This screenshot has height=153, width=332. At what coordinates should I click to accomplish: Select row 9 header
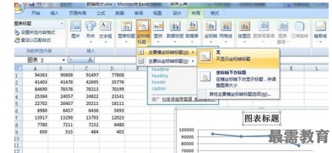coord(18,132)
